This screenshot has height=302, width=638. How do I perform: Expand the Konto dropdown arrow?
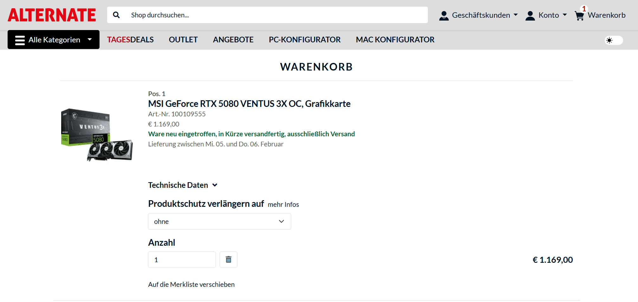click(x=565, y=15)
